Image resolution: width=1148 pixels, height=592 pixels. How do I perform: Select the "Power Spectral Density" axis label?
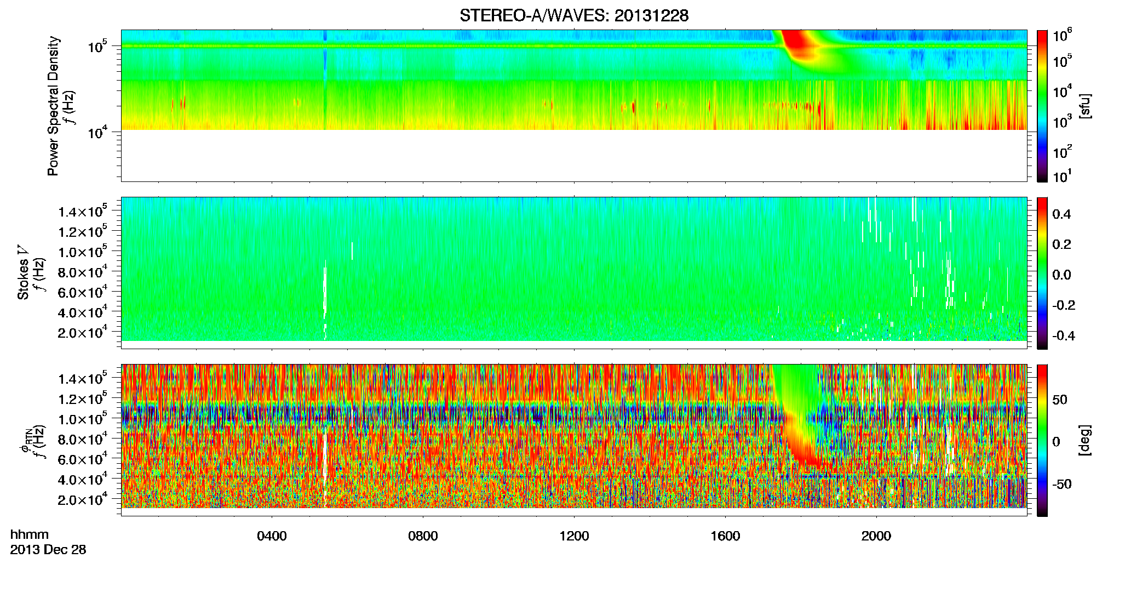(53, 106)
